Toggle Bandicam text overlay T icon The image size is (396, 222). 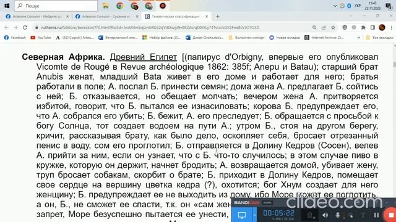[x=363, y=215]
